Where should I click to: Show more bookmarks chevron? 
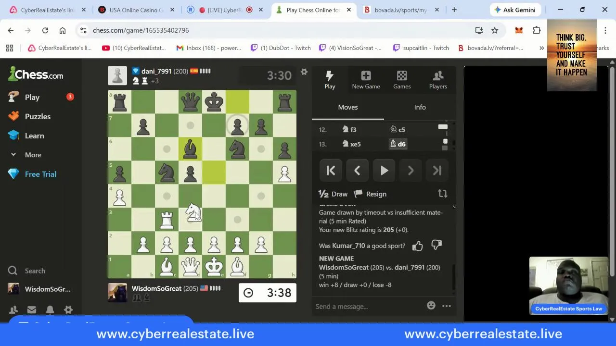(x=541, y=48)
